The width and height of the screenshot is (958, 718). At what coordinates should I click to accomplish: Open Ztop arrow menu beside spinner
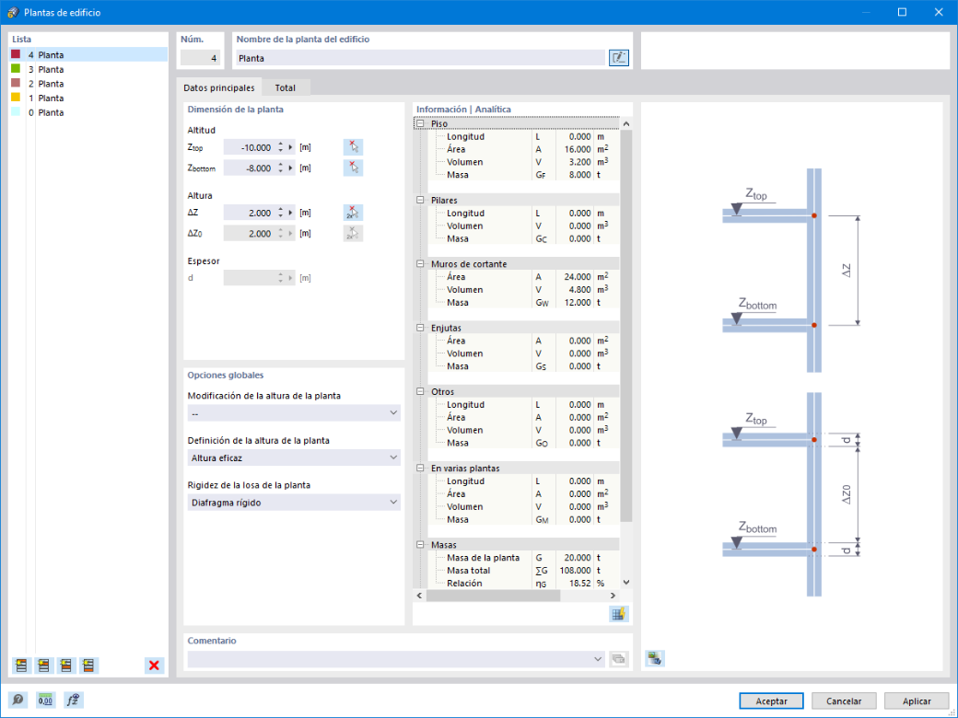pyautogui.click(x=291, y=147)
